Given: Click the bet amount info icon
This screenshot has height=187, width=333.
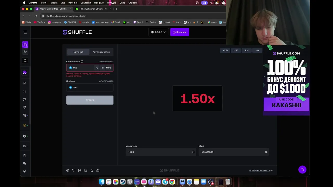Looking at the screenshot, I should pyautogui.click(x=82, y=61).
